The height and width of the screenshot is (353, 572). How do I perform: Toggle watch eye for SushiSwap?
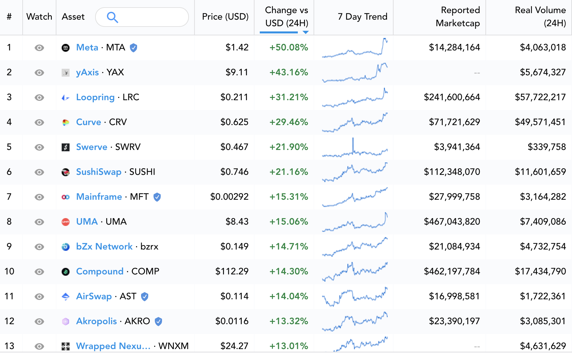[39, 172]
